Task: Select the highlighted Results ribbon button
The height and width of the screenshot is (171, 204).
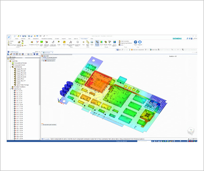Action: coord(97,43)
